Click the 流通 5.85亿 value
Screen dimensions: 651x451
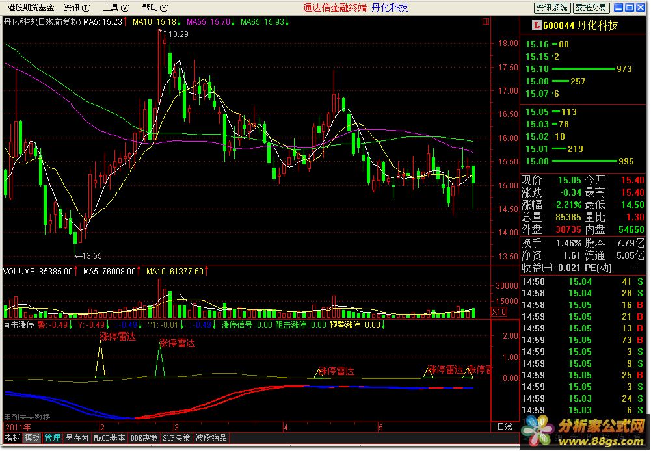631,255
